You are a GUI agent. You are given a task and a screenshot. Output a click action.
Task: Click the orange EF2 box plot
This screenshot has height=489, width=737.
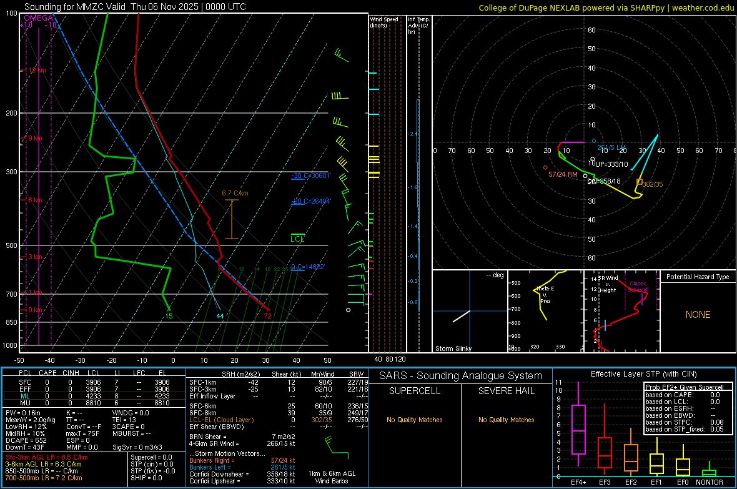pos(631,458)
